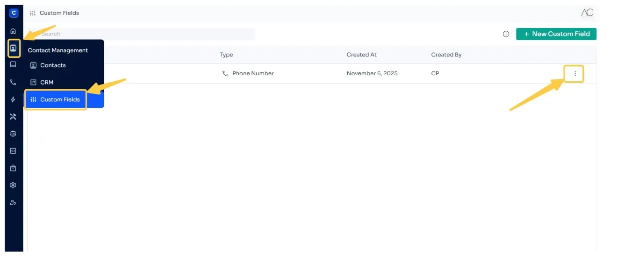The height and width of the screenshot is (278, 617).
Task: Open the phone calls sidebar icon
Action: pyautogui.click(x=13, y=82)
